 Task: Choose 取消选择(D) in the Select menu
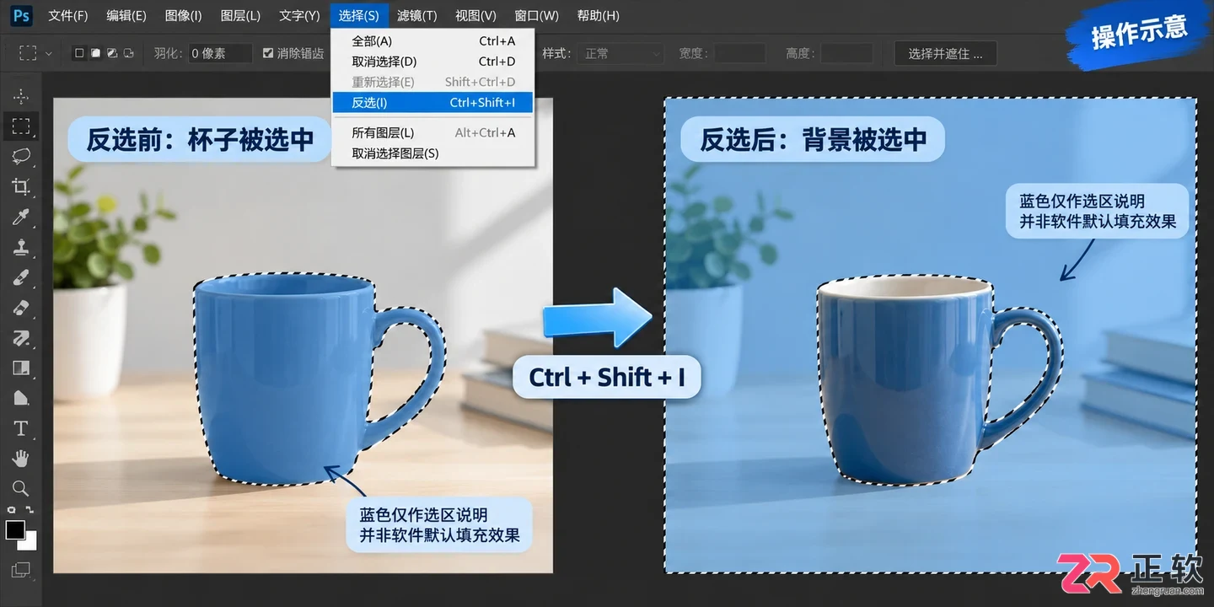[x=432, y=61]
